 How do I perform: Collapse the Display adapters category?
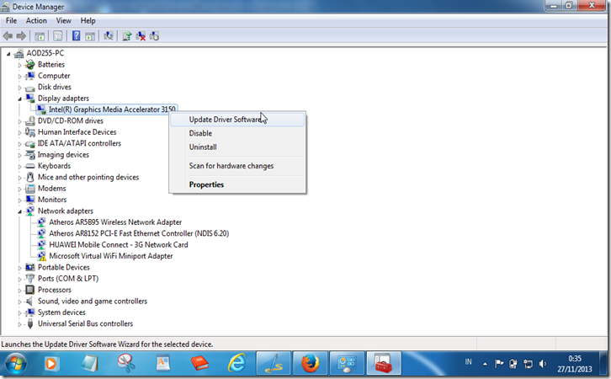point(19,99)
